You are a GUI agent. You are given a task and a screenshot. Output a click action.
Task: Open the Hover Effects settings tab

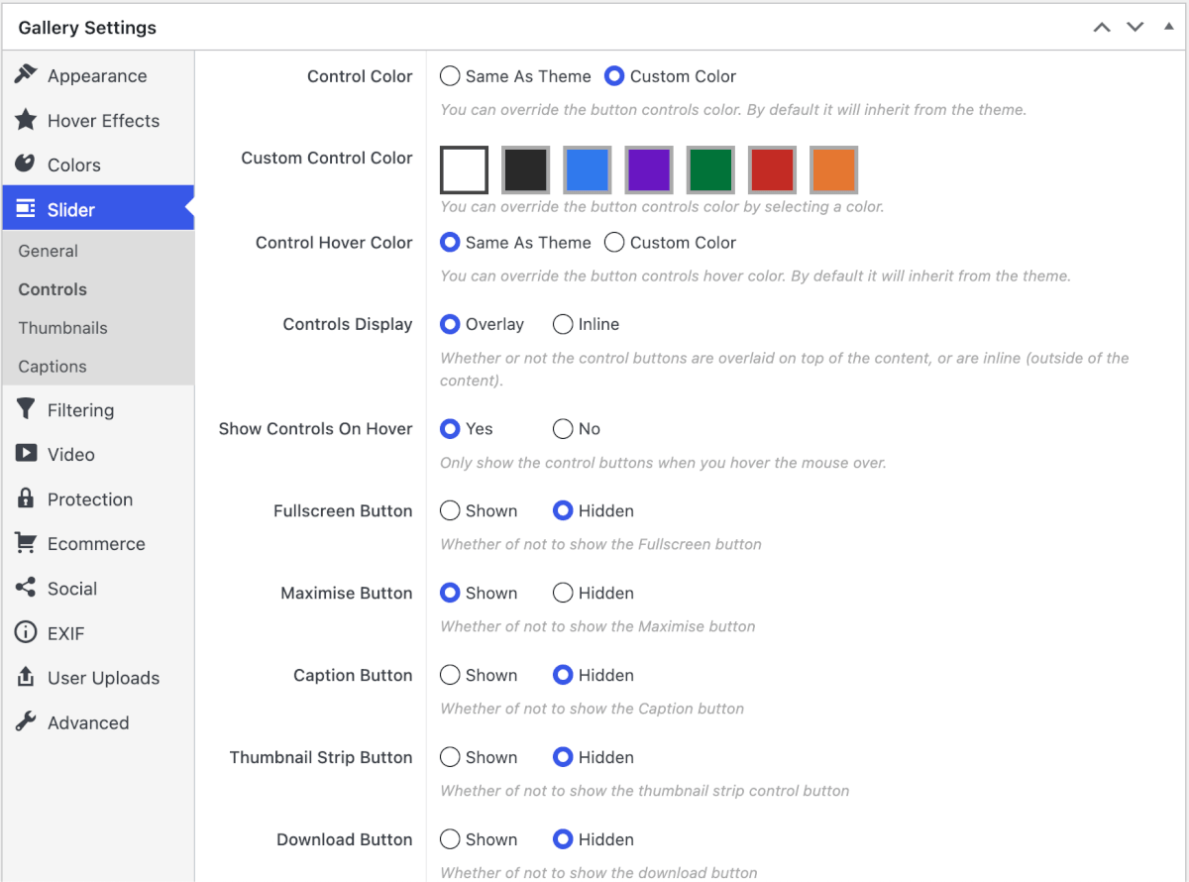click(98, 120)
